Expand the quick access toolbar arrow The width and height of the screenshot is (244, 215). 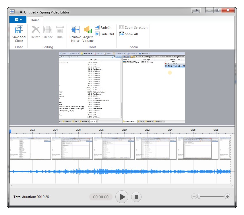(21, 12)
